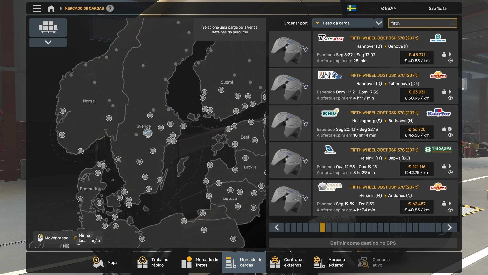This screenshot has height=275, width=488.
Task: Click the Swedish flag country icon
Action: coord(352,8)
